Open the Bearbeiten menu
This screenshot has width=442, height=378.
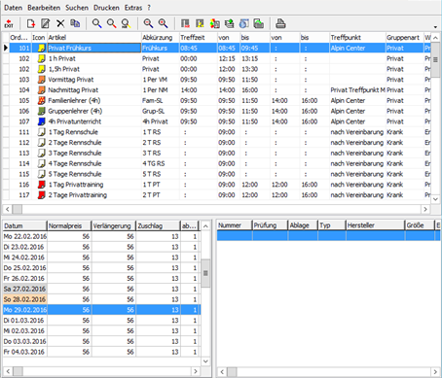pyautogui.click(x=44, y=8)
